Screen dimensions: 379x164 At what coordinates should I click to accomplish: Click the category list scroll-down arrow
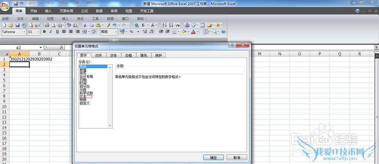click(x=110, y=126)
